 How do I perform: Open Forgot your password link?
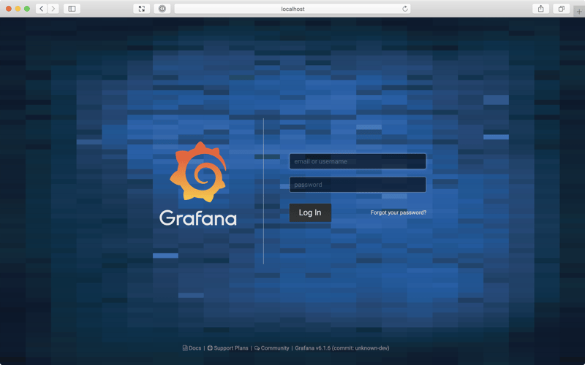[x=399, y=212]
